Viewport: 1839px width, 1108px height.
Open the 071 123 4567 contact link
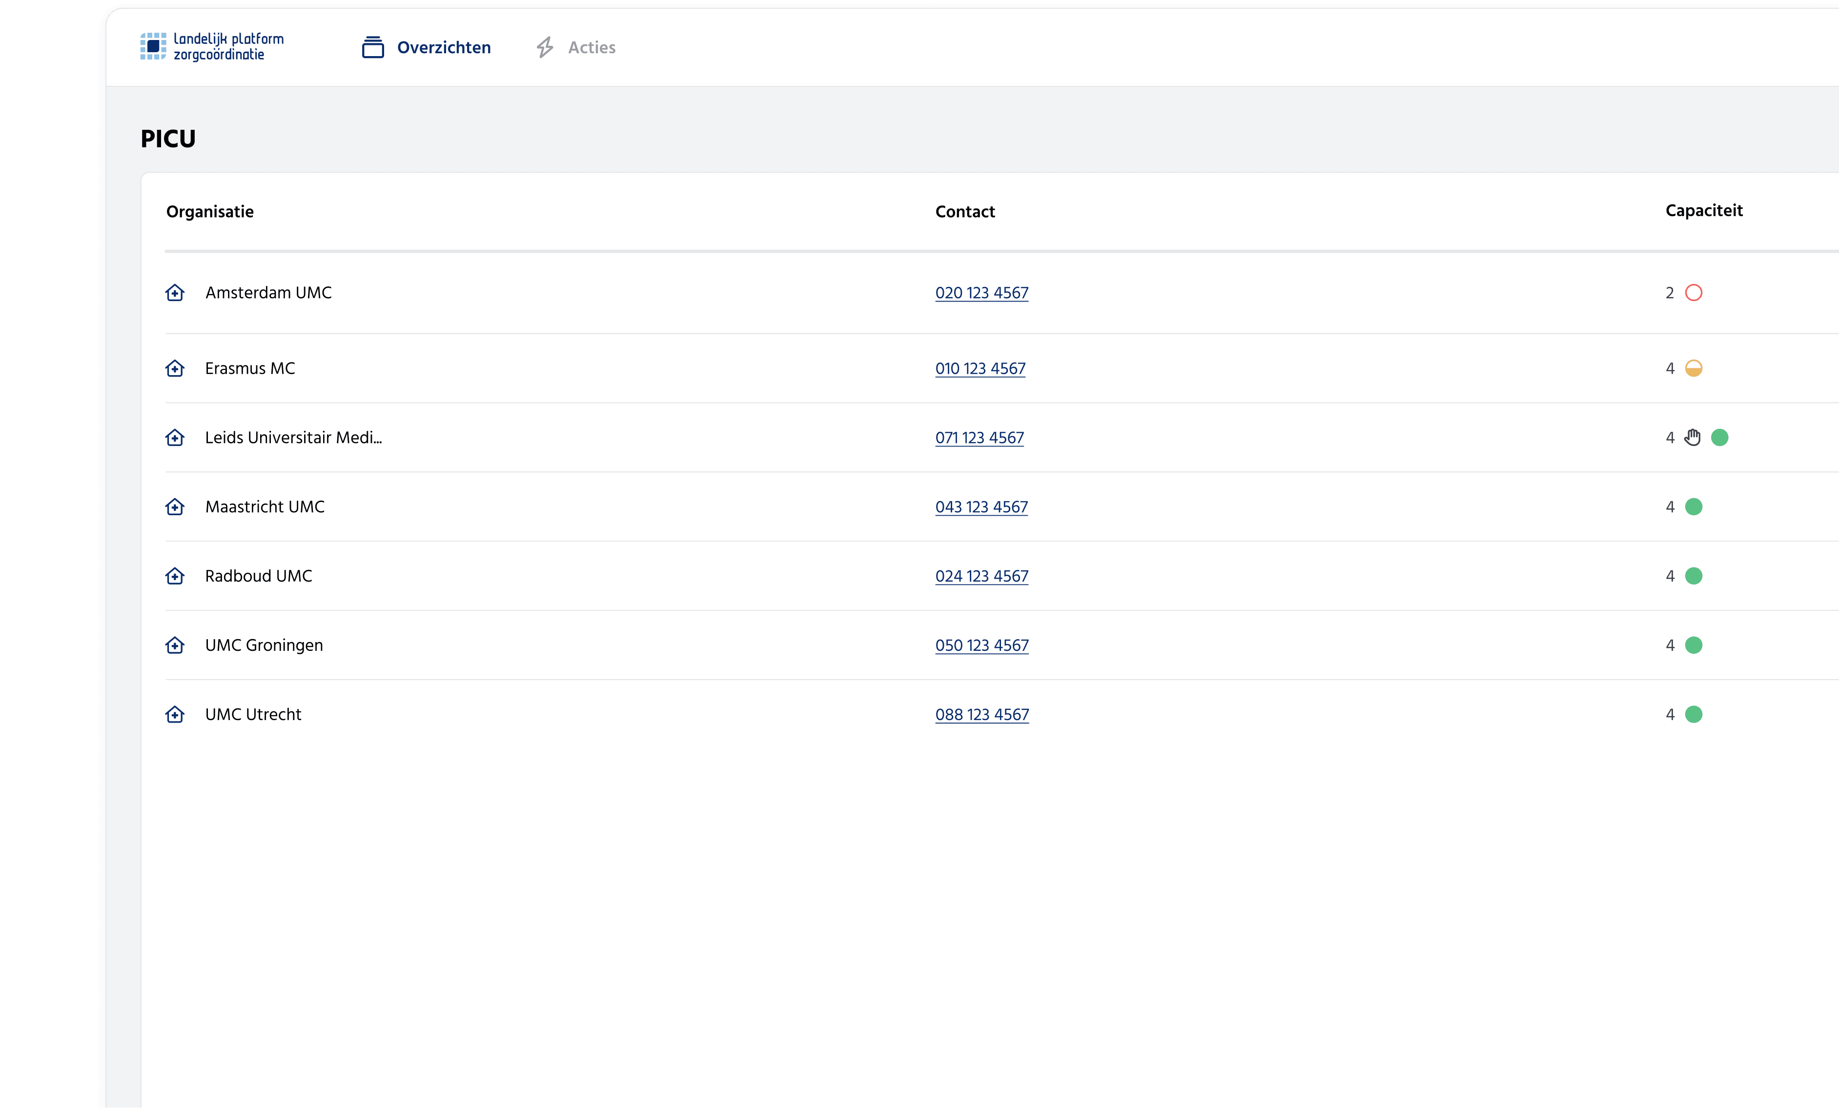pos(979,437)
